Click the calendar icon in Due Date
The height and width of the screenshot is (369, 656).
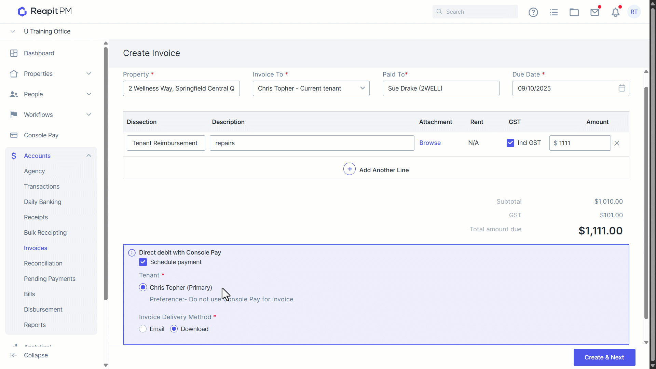click(x=622, y=88)
